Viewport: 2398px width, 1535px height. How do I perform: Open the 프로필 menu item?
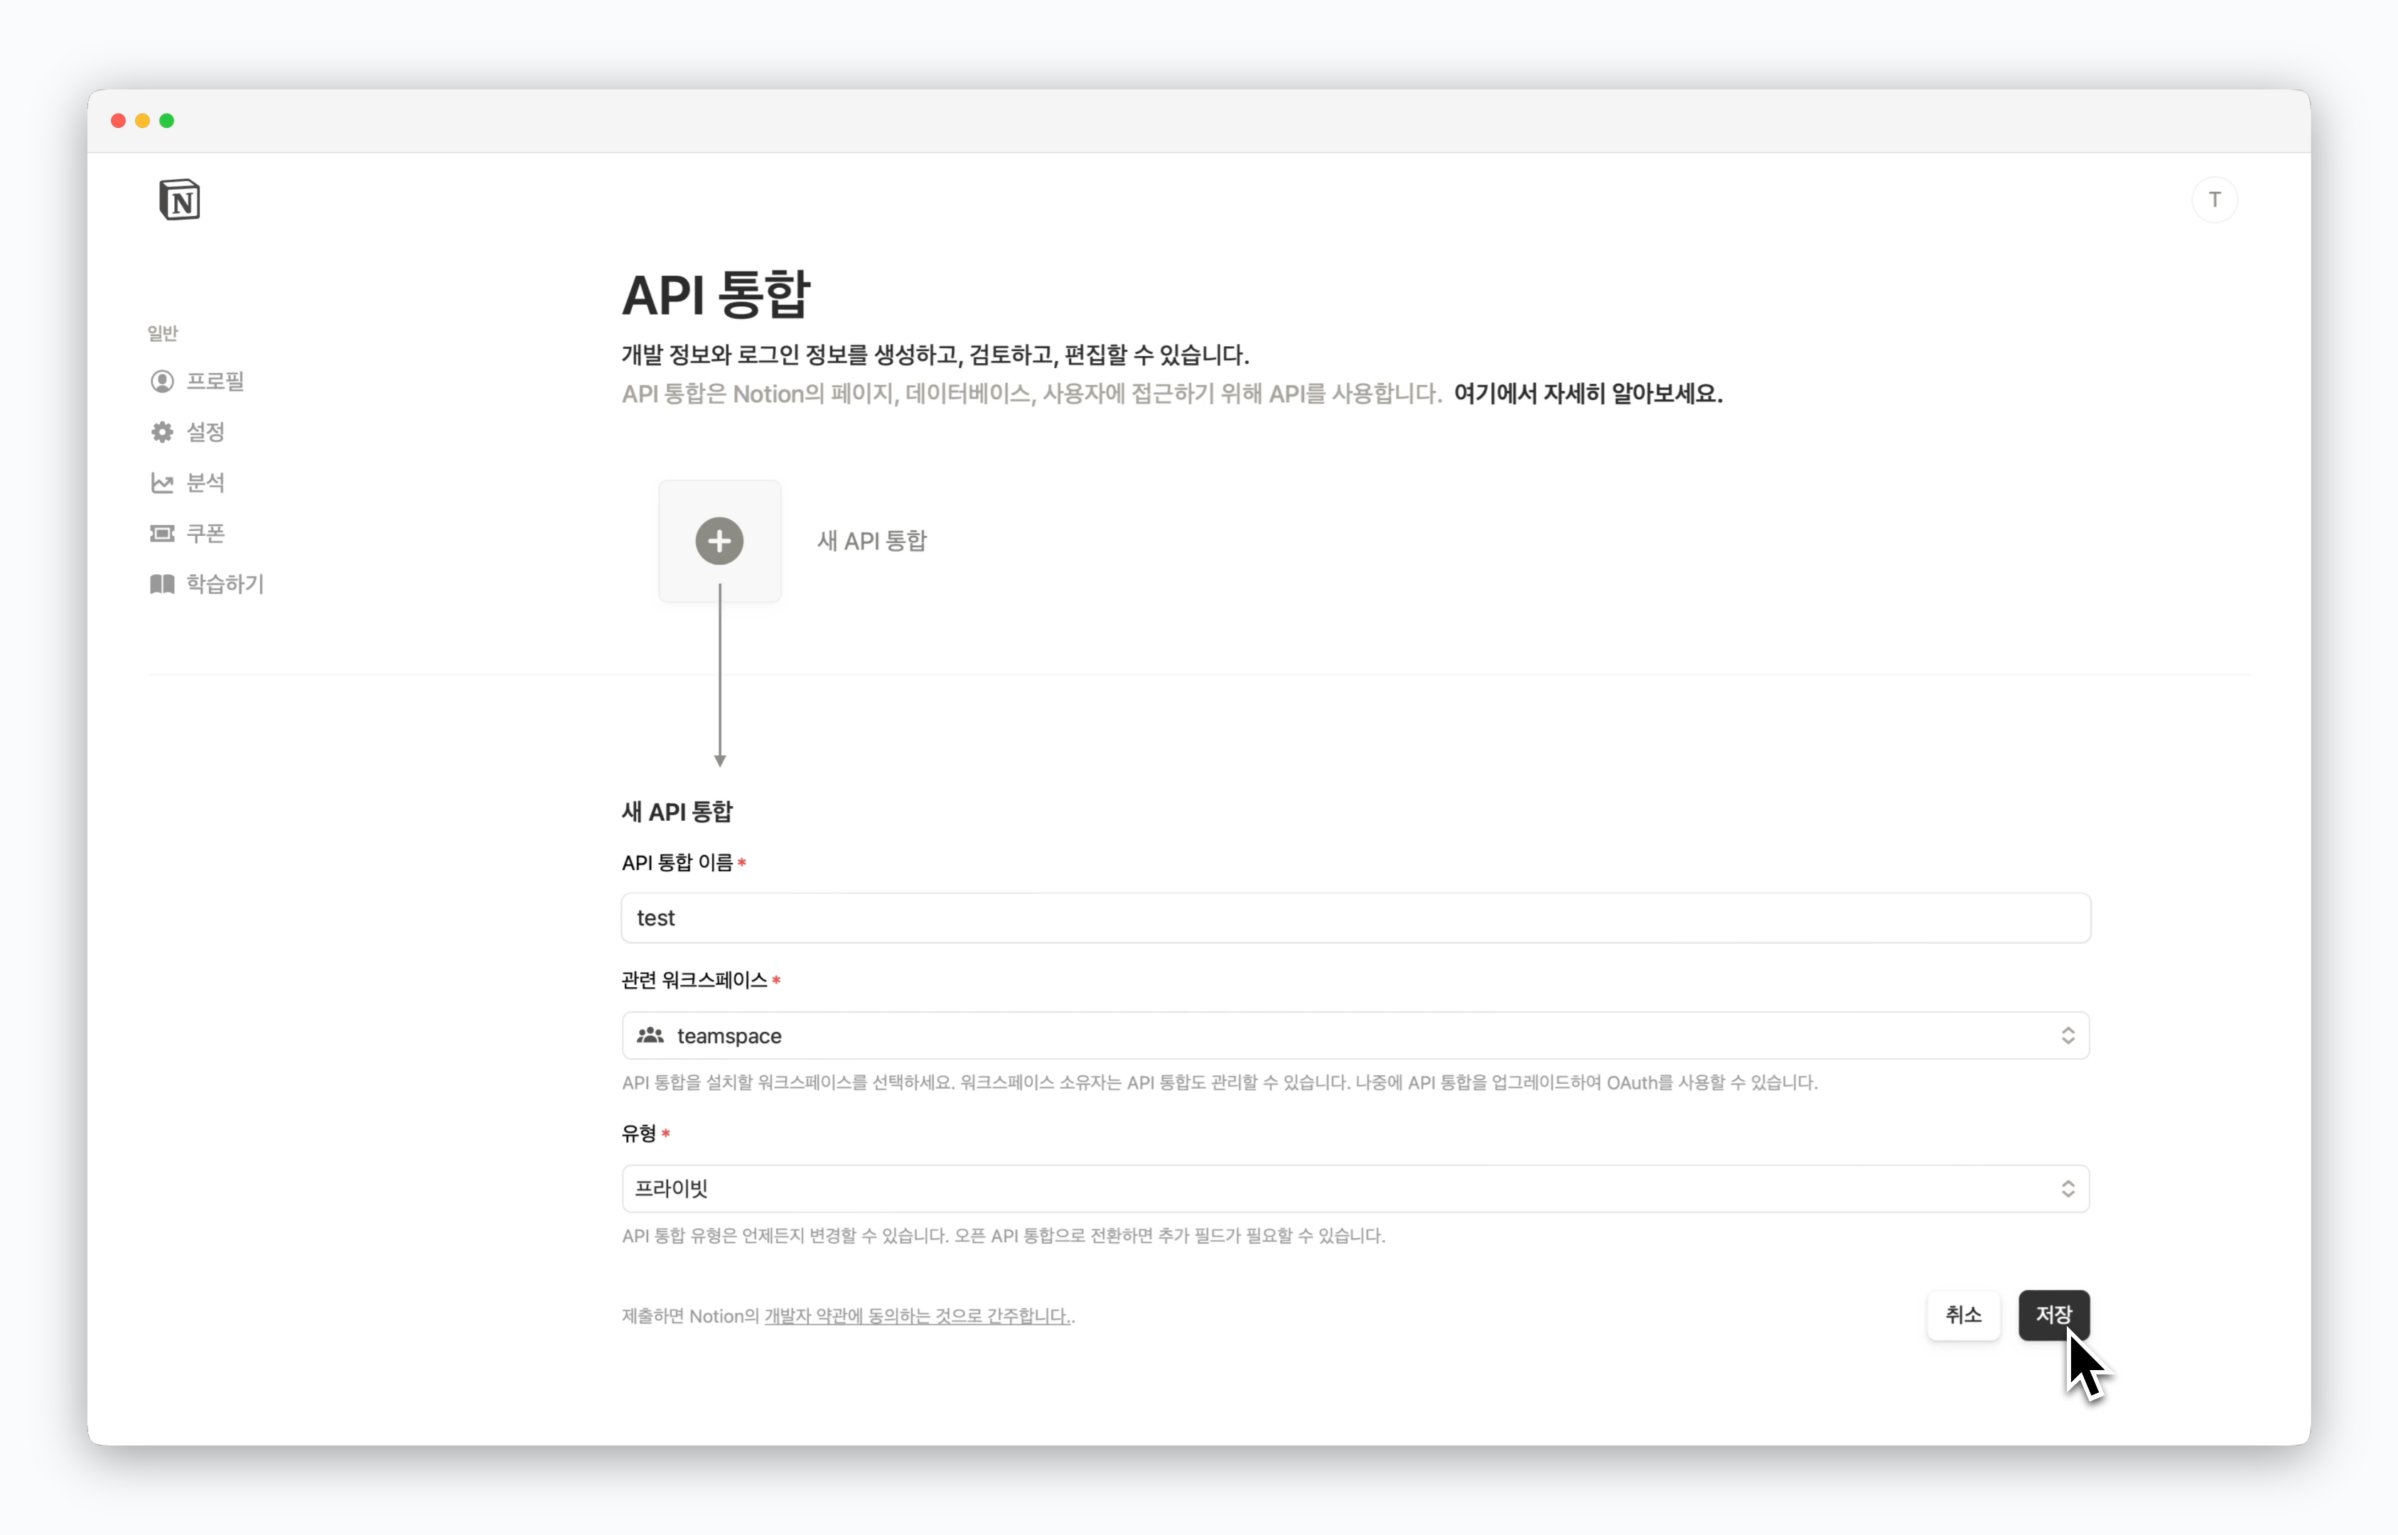point(215,381)
